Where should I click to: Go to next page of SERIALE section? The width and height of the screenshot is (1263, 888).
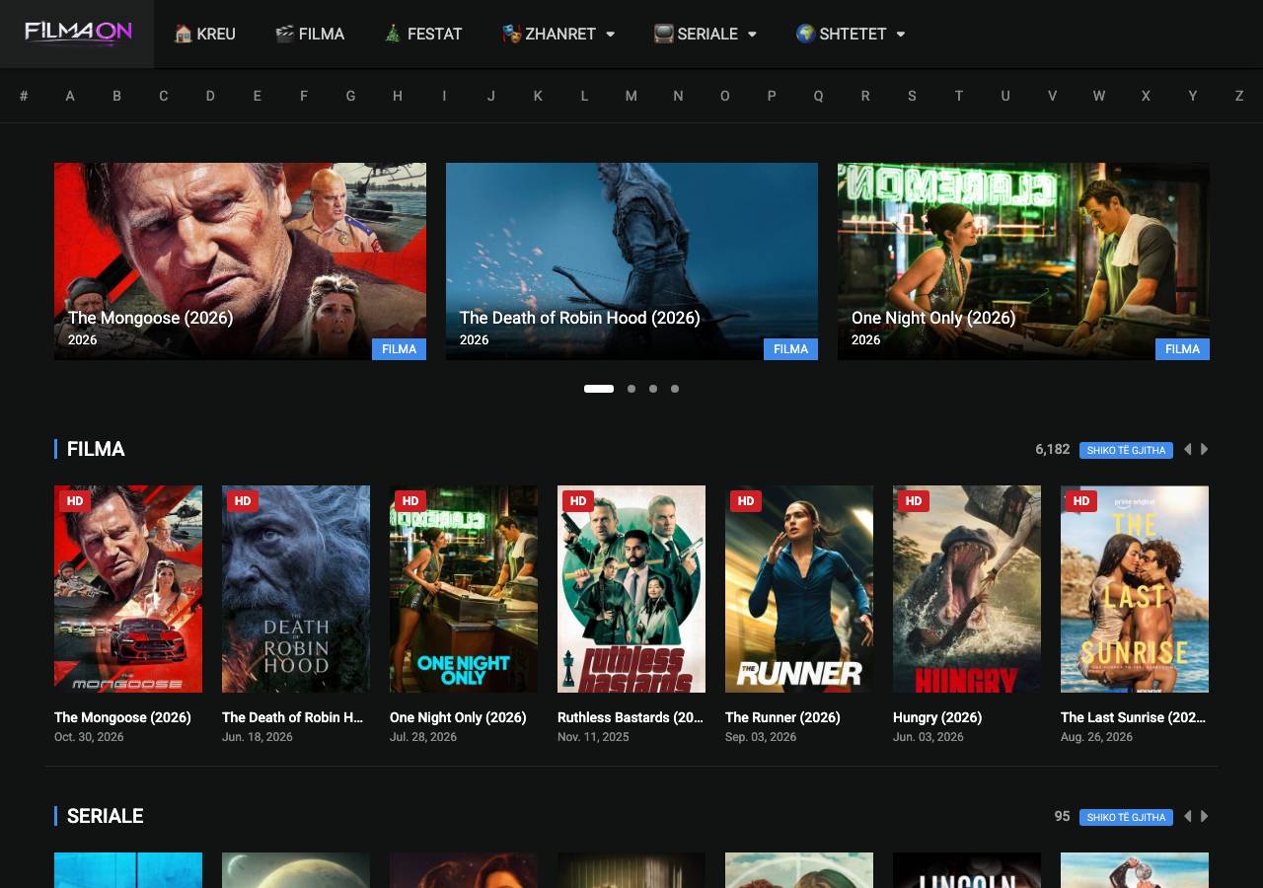pyautogui.click(x=1204, y=816)
